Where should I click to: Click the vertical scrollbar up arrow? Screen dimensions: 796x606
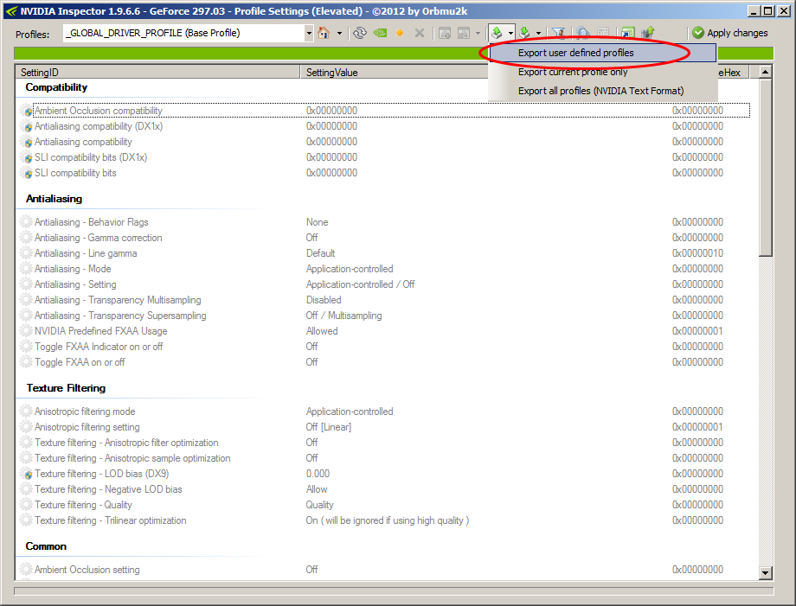click(x=766, y=72)
